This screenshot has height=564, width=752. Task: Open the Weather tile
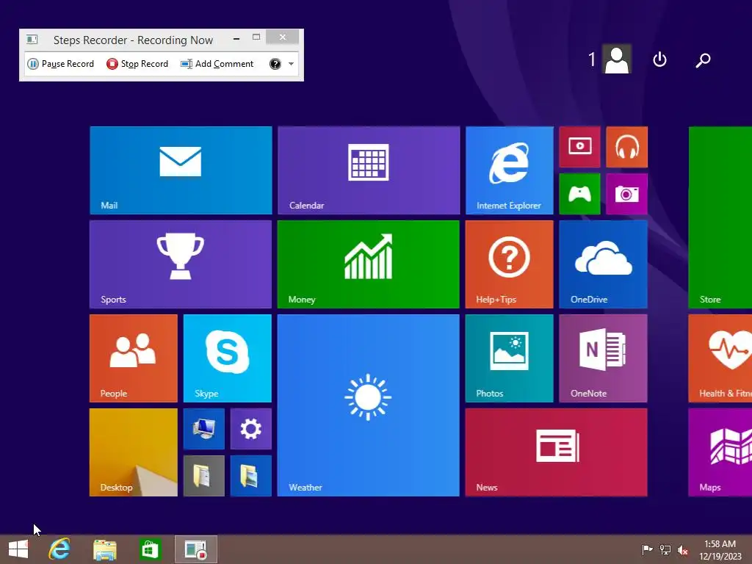click(x=369, y=405)
